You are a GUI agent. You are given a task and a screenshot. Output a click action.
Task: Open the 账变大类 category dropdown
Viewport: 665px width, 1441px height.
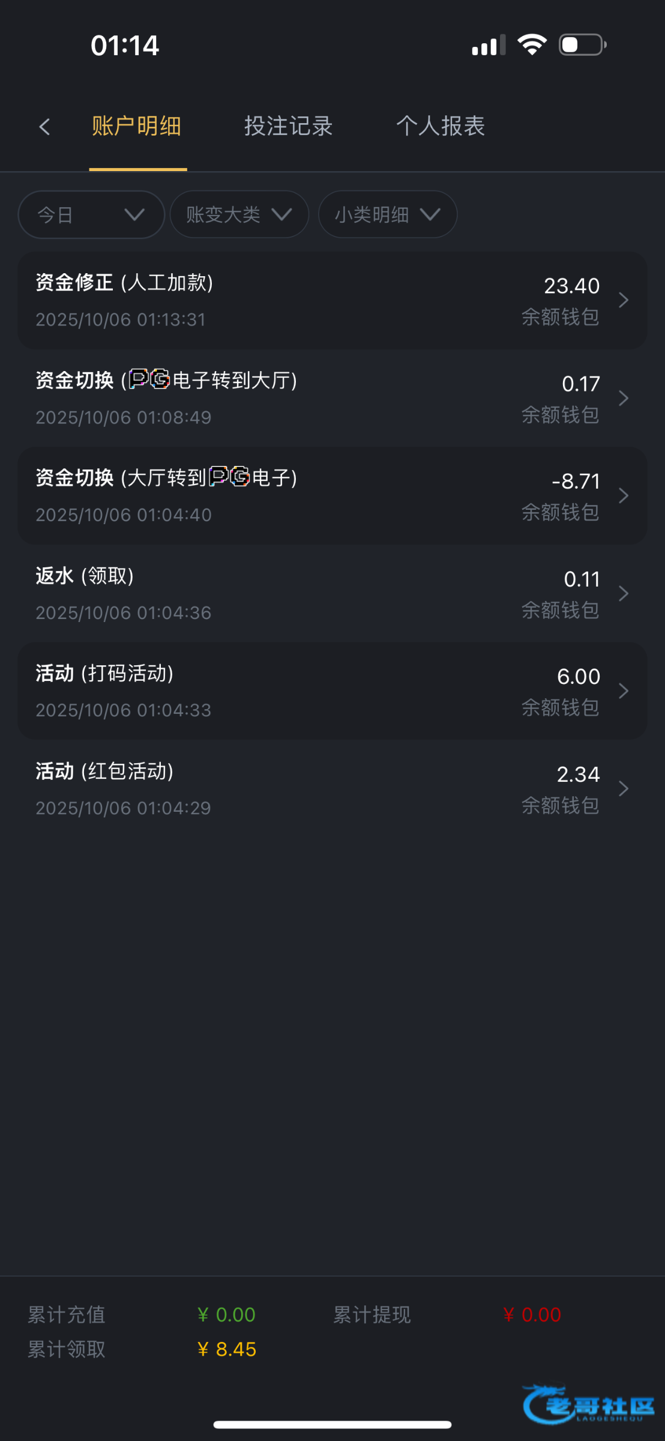(239, 214)
